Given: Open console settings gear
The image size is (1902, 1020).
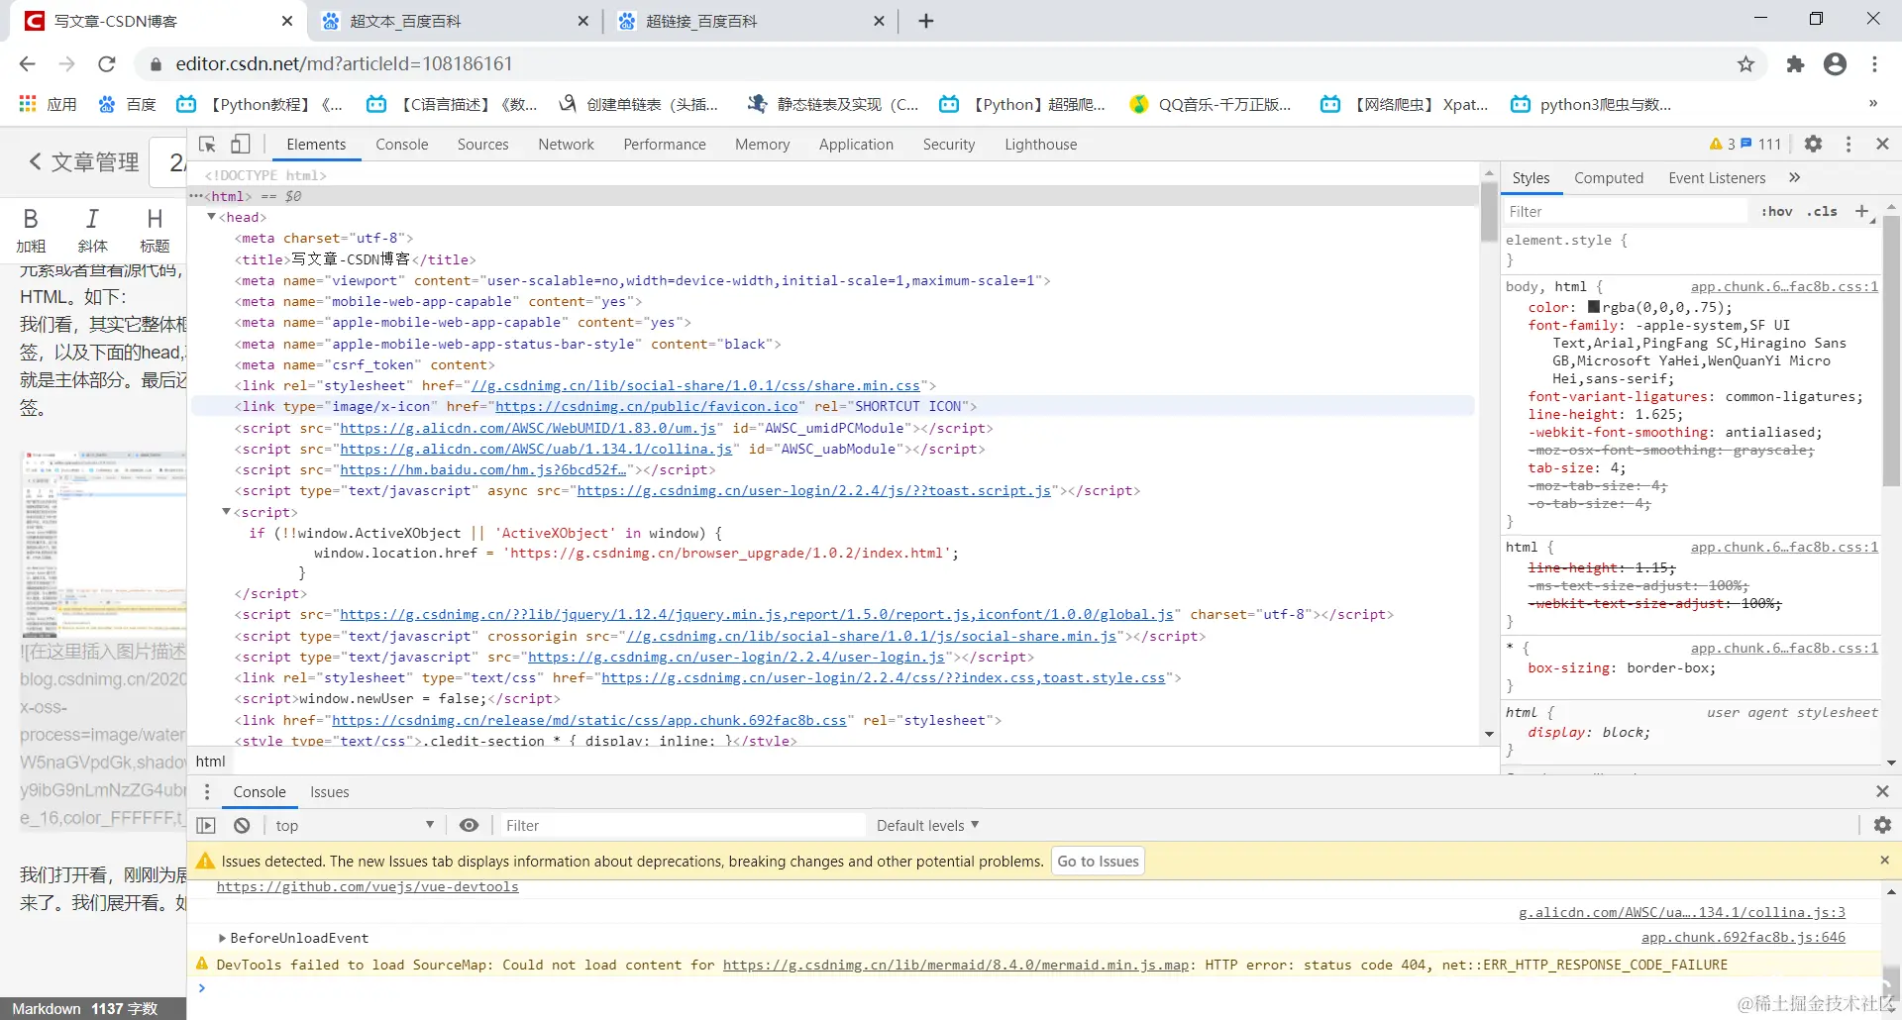Looking at the screenshot, I should [x=1882, y=825].
